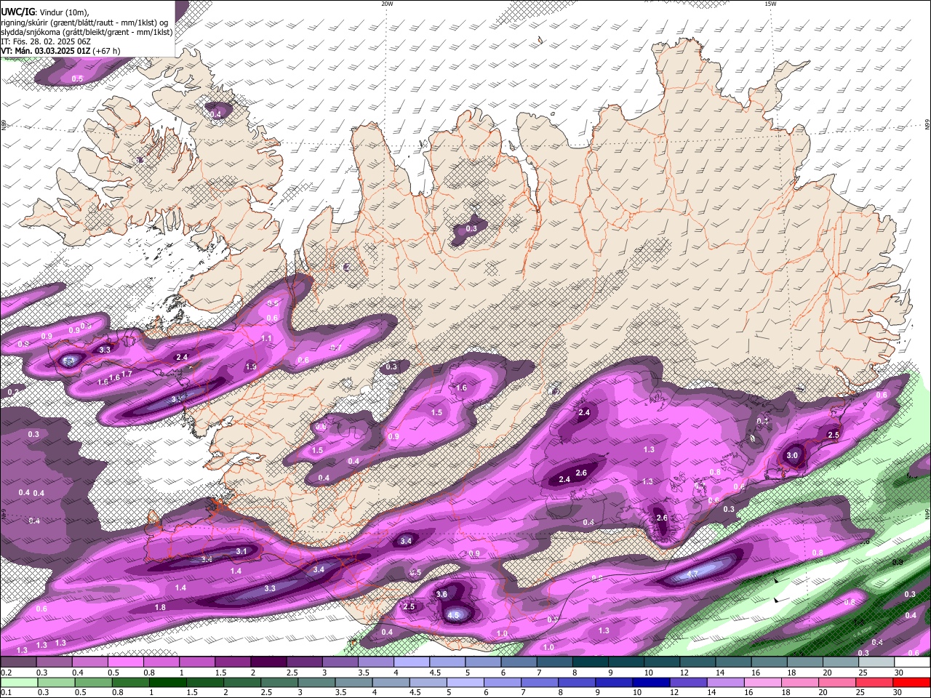This screenshot has height=698, width=931.
Task: Select upper legend swatch between 0.2 and 0.3
Action: click(19, 662)
